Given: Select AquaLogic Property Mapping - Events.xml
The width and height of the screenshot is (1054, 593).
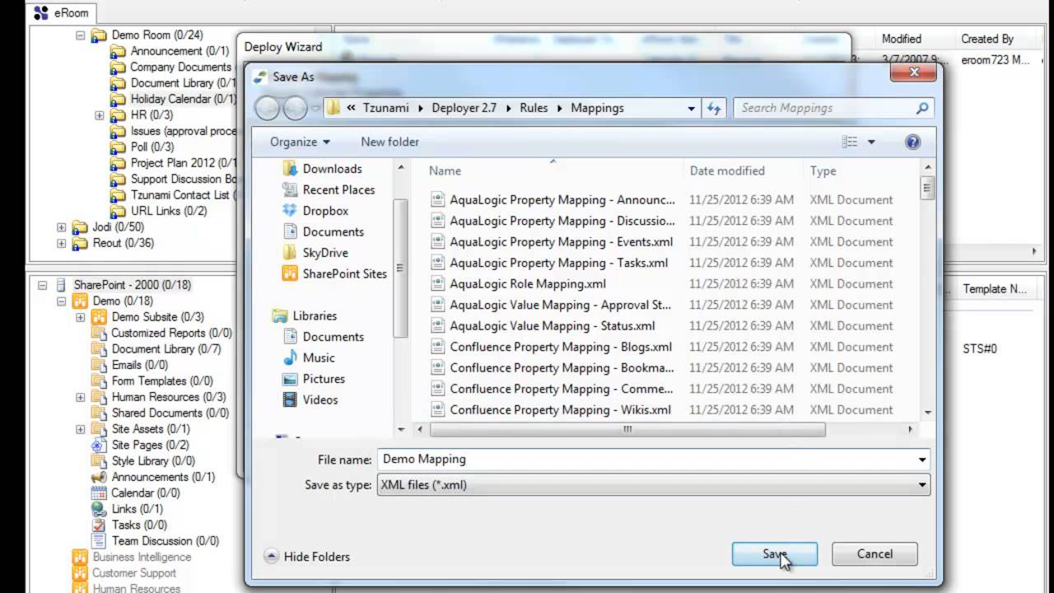Looking at the screenshot, I should (x=561, y=242).
